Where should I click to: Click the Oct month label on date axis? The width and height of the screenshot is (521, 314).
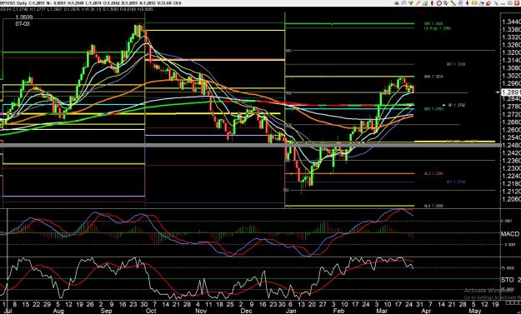click(151, 311)
